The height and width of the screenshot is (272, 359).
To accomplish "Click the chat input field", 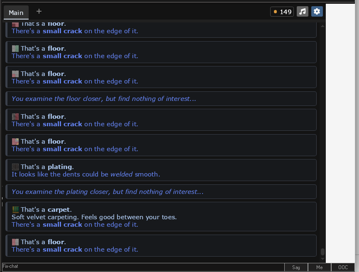I will click(x=143, y=267).
